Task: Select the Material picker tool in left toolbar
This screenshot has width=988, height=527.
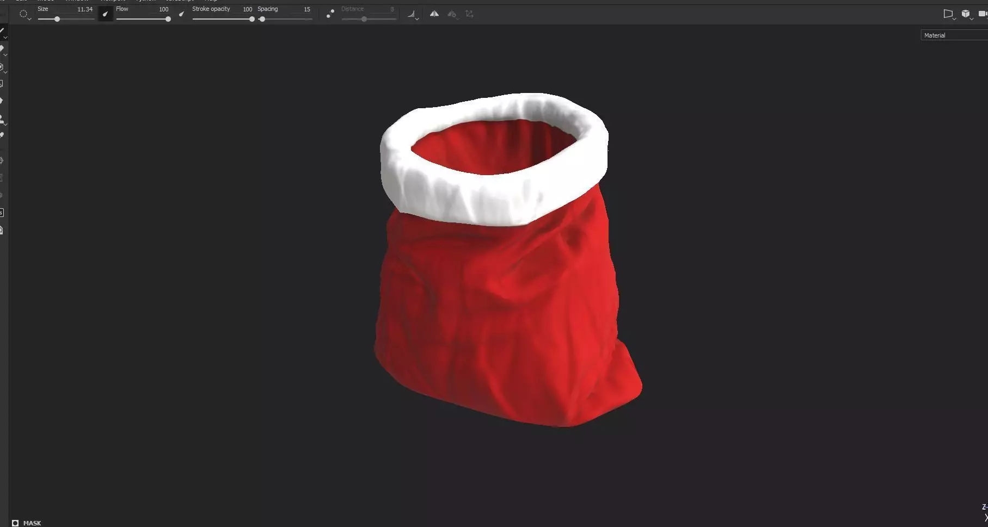Action: click(x=2, y=135)
